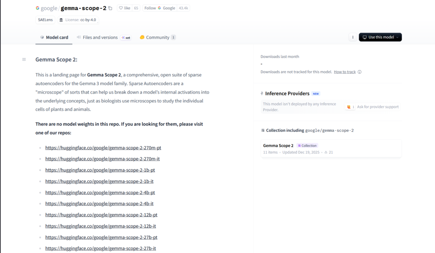
Task: Open the table of contents icon
Action: coord(24,59)
